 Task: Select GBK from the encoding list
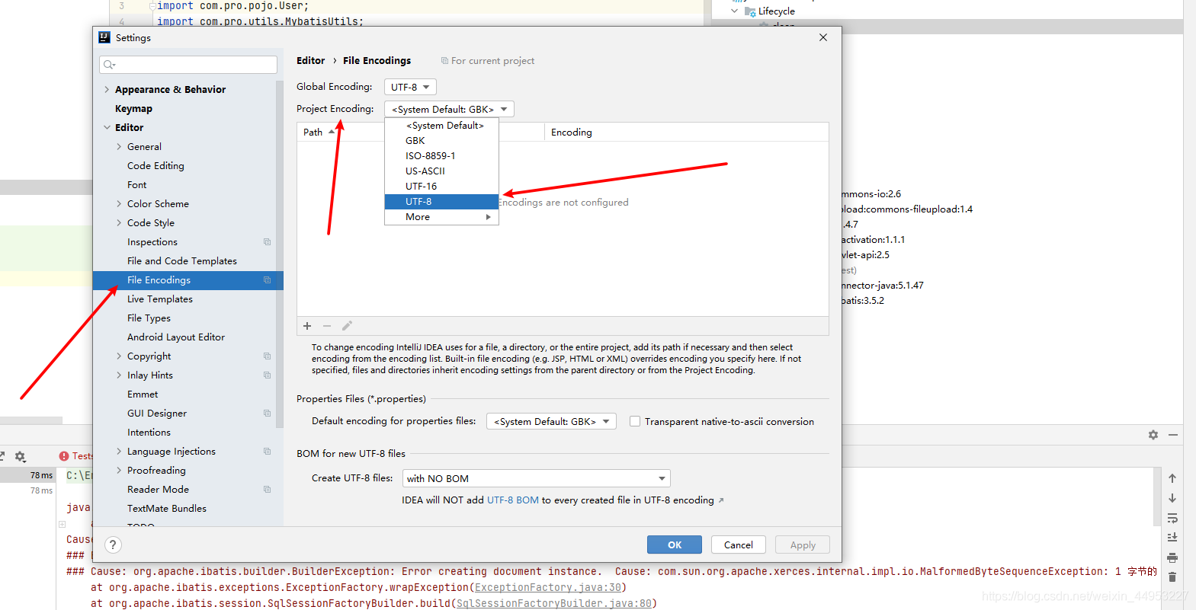tap(442, 141)
